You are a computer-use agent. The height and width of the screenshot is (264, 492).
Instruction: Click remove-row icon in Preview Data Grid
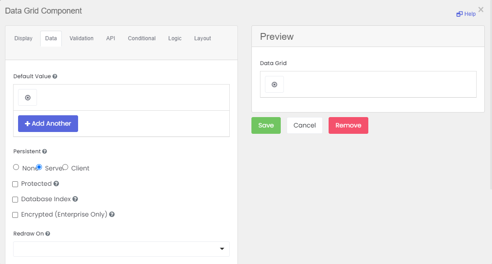click(x=274, y=85)
